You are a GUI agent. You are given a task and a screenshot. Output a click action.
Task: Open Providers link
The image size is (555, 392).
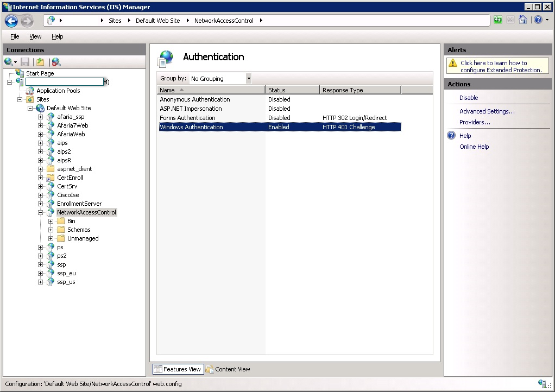pyautogui.click(x=475, y=122)
